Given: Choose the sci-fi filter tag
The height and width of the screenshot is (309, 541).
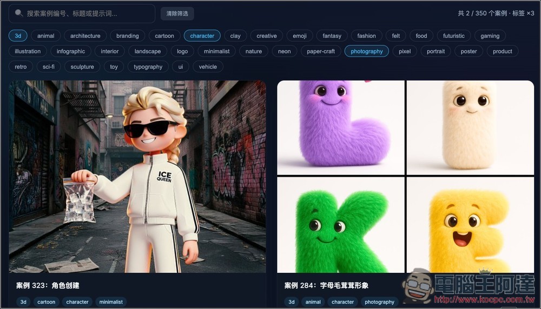Looking at the screenshot, I should coord(50,67).
